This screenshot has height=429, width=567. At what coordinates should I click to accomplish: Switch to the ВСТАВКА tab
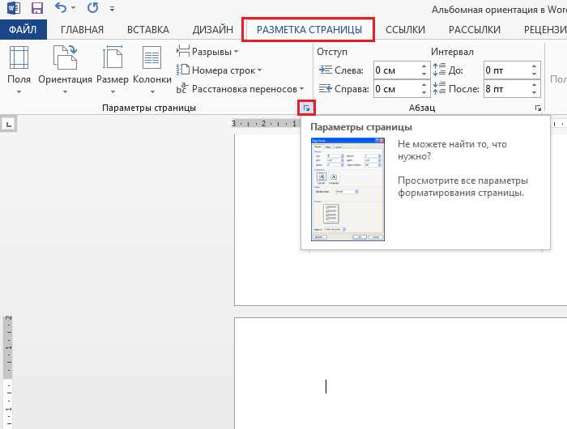[148, 30]
